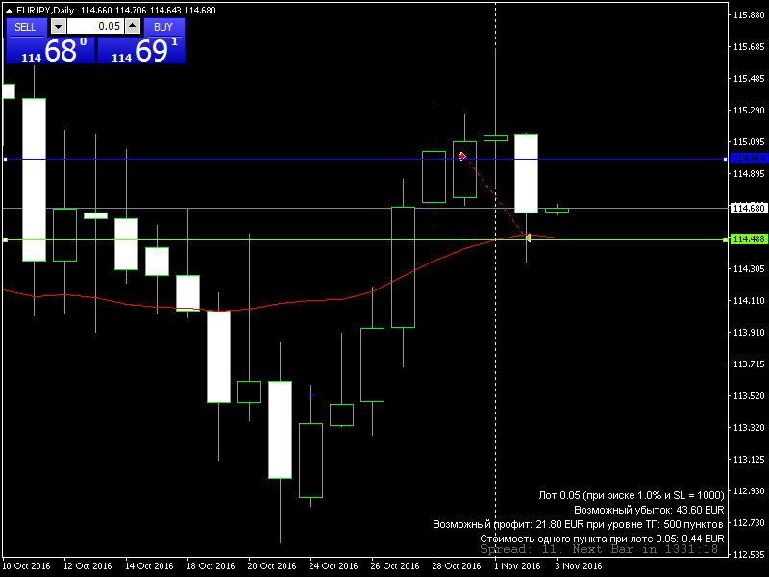Viewport: 769px width, 577px height.
Task: Click the trade exit arrow marker
Action: [528, 238]
